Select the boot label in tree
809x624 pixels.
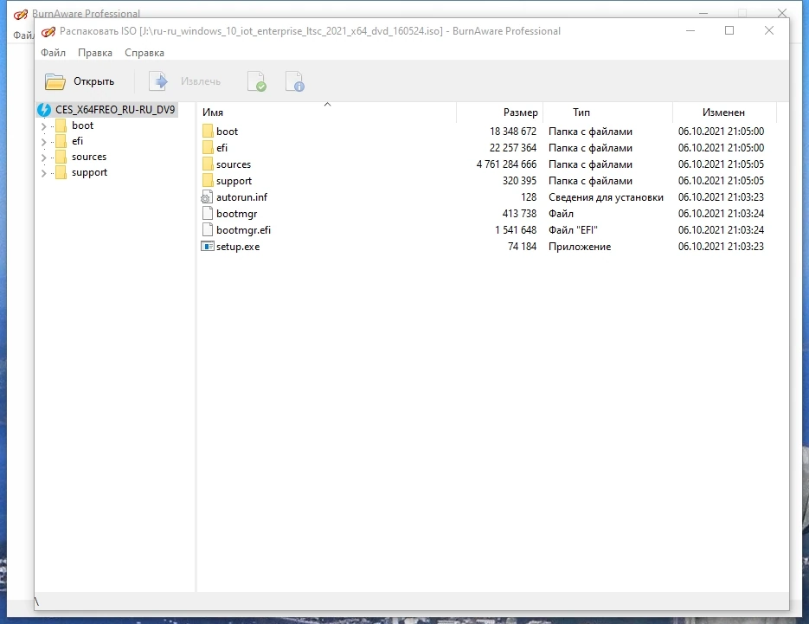(x=82, y=125)
